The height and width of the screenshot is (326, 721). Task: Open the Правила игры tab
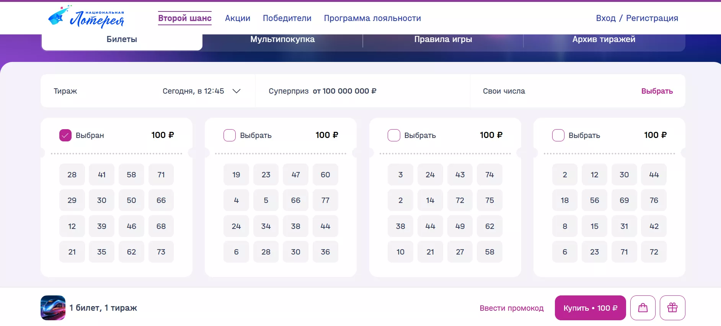tap(443, 39)
